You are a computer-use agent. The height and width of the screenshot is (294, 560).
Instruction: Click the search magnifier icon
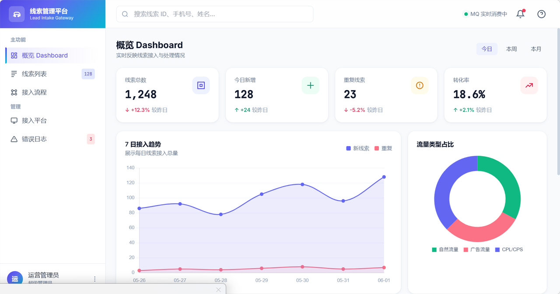point(125,14)
